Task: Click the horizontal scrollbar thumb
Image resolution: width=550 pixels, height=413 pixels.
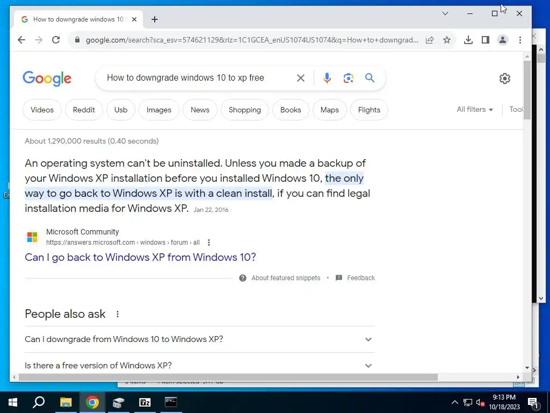Action: click(228, 377)
